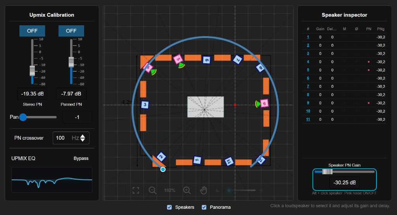Click the PNg column header

pyautogui.click(x=381, y=29)
